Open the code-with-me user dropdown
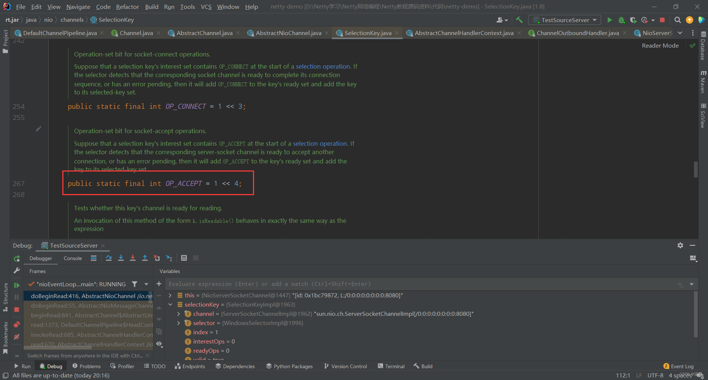 (502, 20)
